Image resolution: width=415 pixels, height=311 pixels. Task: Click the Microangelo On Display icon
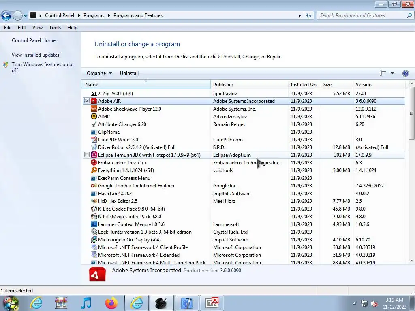[x=94, y=239]
